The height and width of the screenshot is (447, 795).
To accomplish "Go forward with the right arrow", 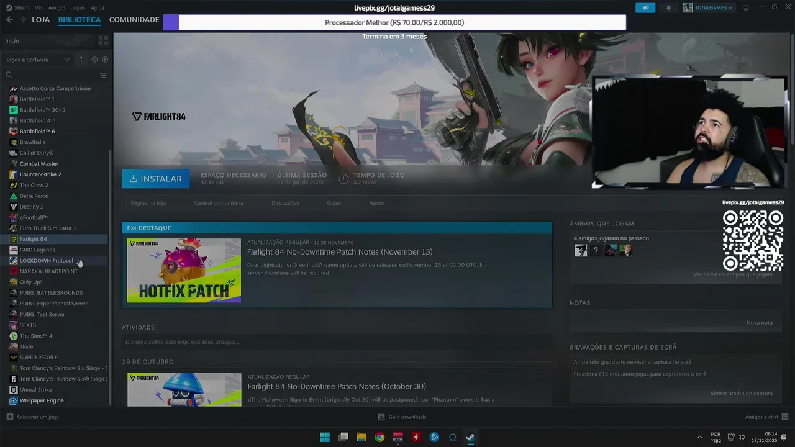I will click(x=23, y=20).
